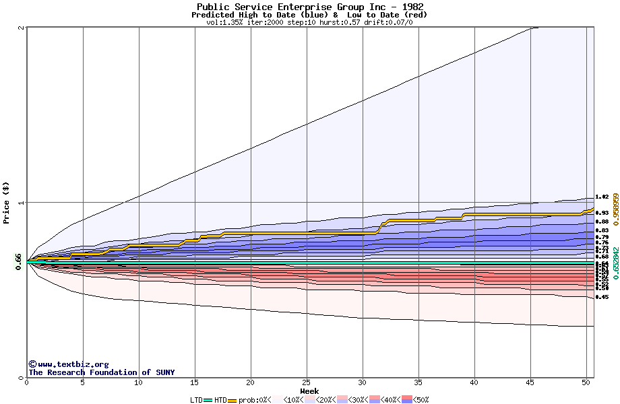Click the legend swatch right after "<30%<"
The height and width of the screenshot is (404, 620).
[x=375, y=400]
